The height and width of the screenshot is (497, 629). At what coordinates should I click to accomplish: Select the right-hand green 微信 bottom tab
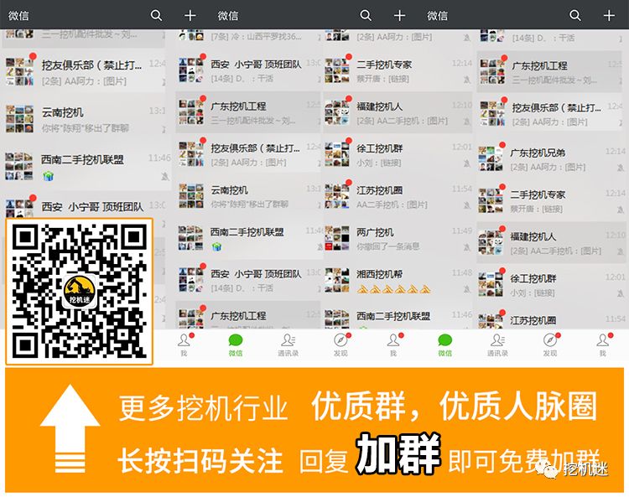pos(444,345)
